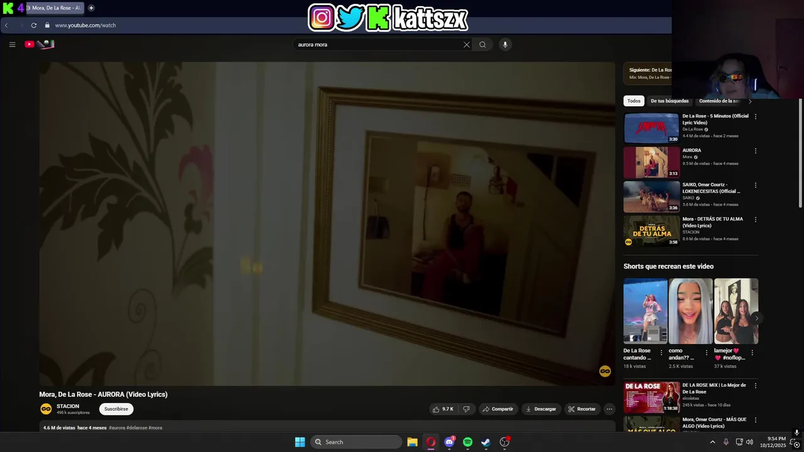The height and width of the screenshot is (452, 804).
Task: Open options for 'como andan??' short
Action: 706,352
